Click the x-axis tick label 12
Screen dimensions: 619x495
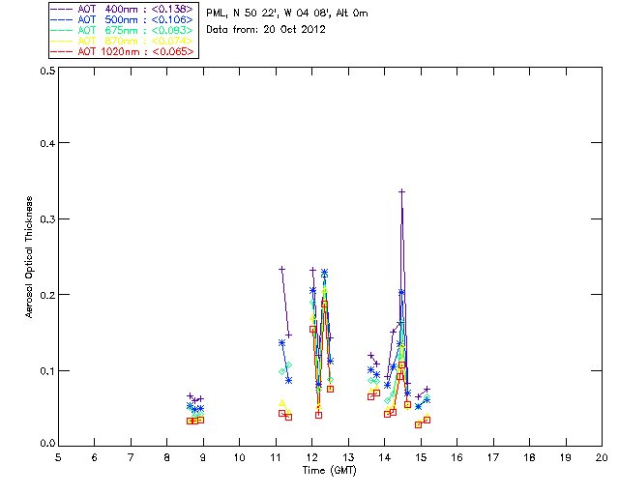click(311, 457)
